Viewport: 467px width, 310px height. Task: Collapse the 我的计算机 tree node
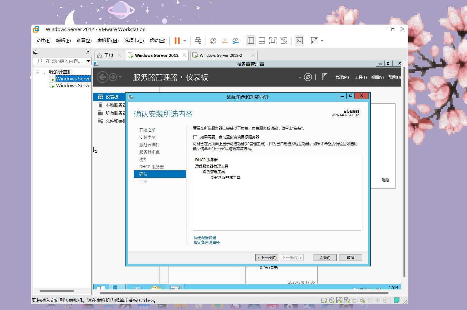[x=37, y=72]
